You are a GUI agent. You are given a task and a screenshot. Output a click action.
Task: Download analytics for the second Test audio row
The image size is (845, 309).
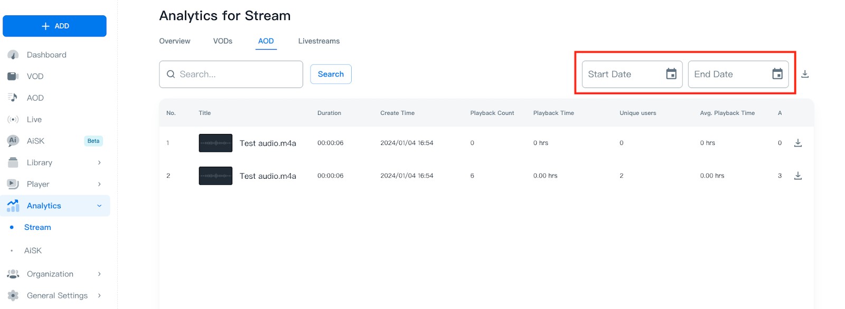(x=797, y=176)
